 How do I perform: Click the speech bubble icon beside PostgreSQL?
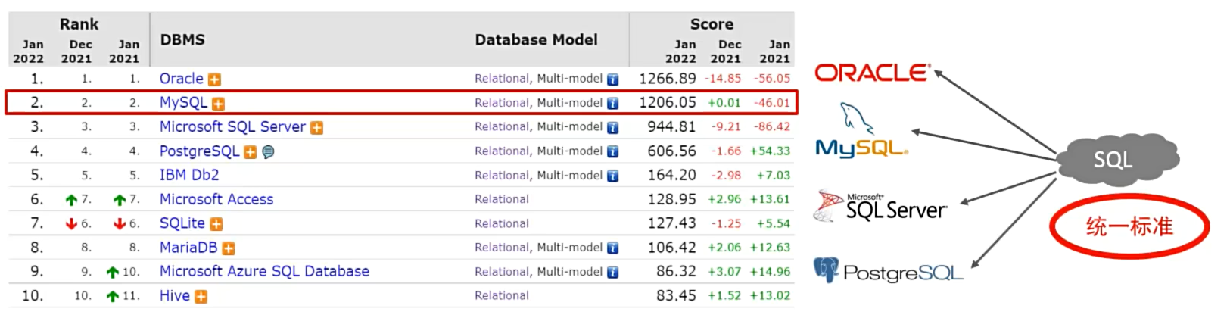tap(268, 152)
